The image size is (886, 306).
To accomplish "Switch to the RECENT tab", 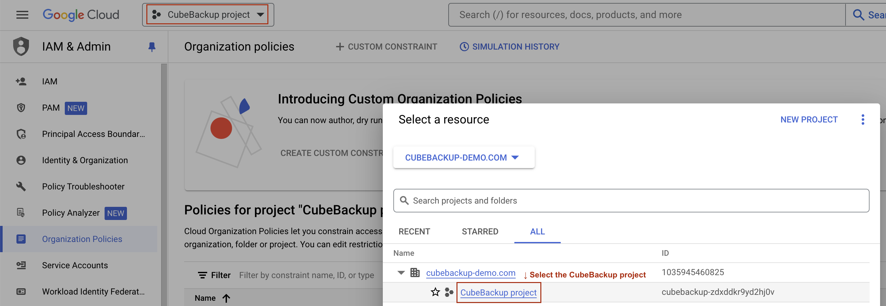I will click(x=414, y=231).
